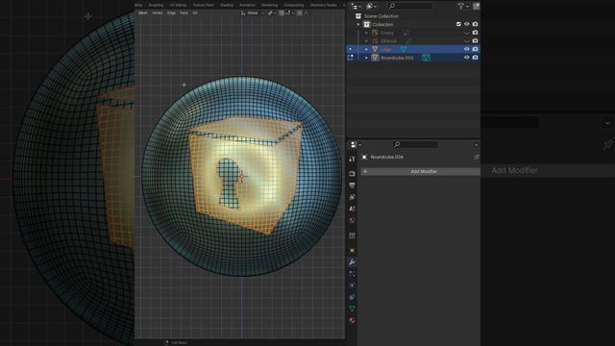Image resolution: width=615 pixels, height=346 pixels.
Task: Open the Object properties tab
Action: point(352,250)
